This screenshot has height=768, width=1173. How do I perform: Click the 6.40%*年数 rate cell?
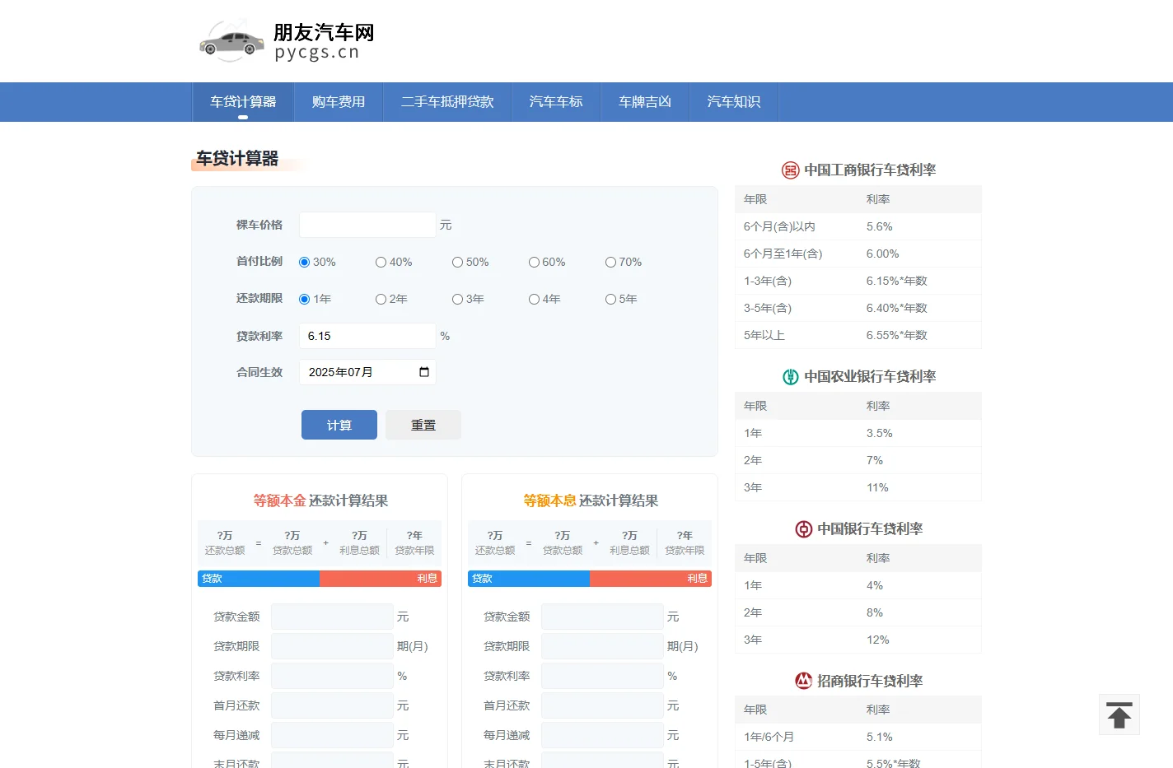(896, 308)
